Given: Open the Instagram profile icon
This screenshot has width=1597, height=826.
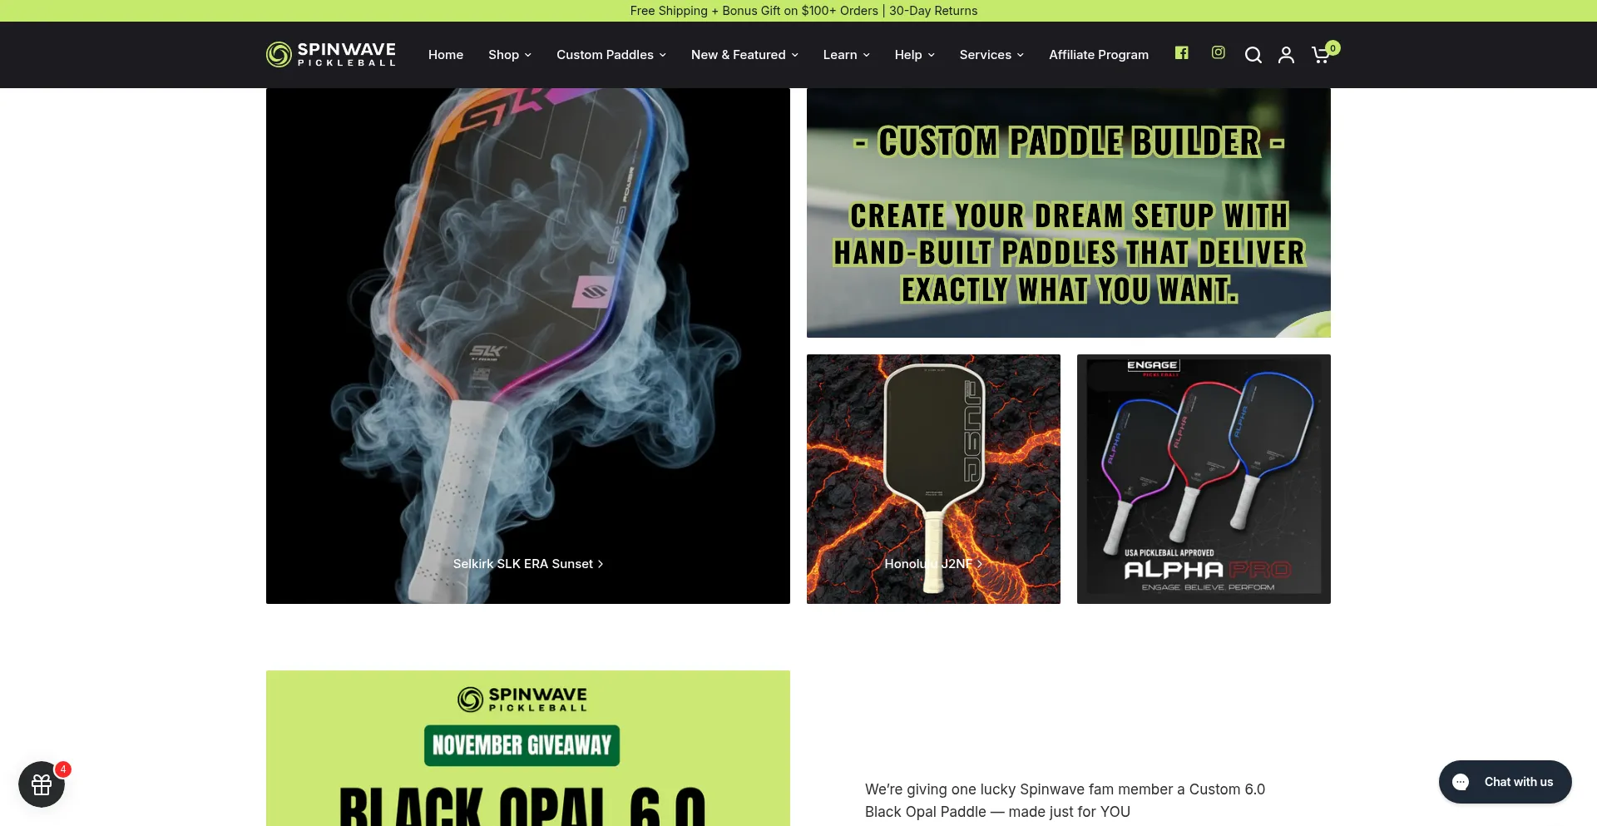Looking at the screenshot, I should (1218, 52).
